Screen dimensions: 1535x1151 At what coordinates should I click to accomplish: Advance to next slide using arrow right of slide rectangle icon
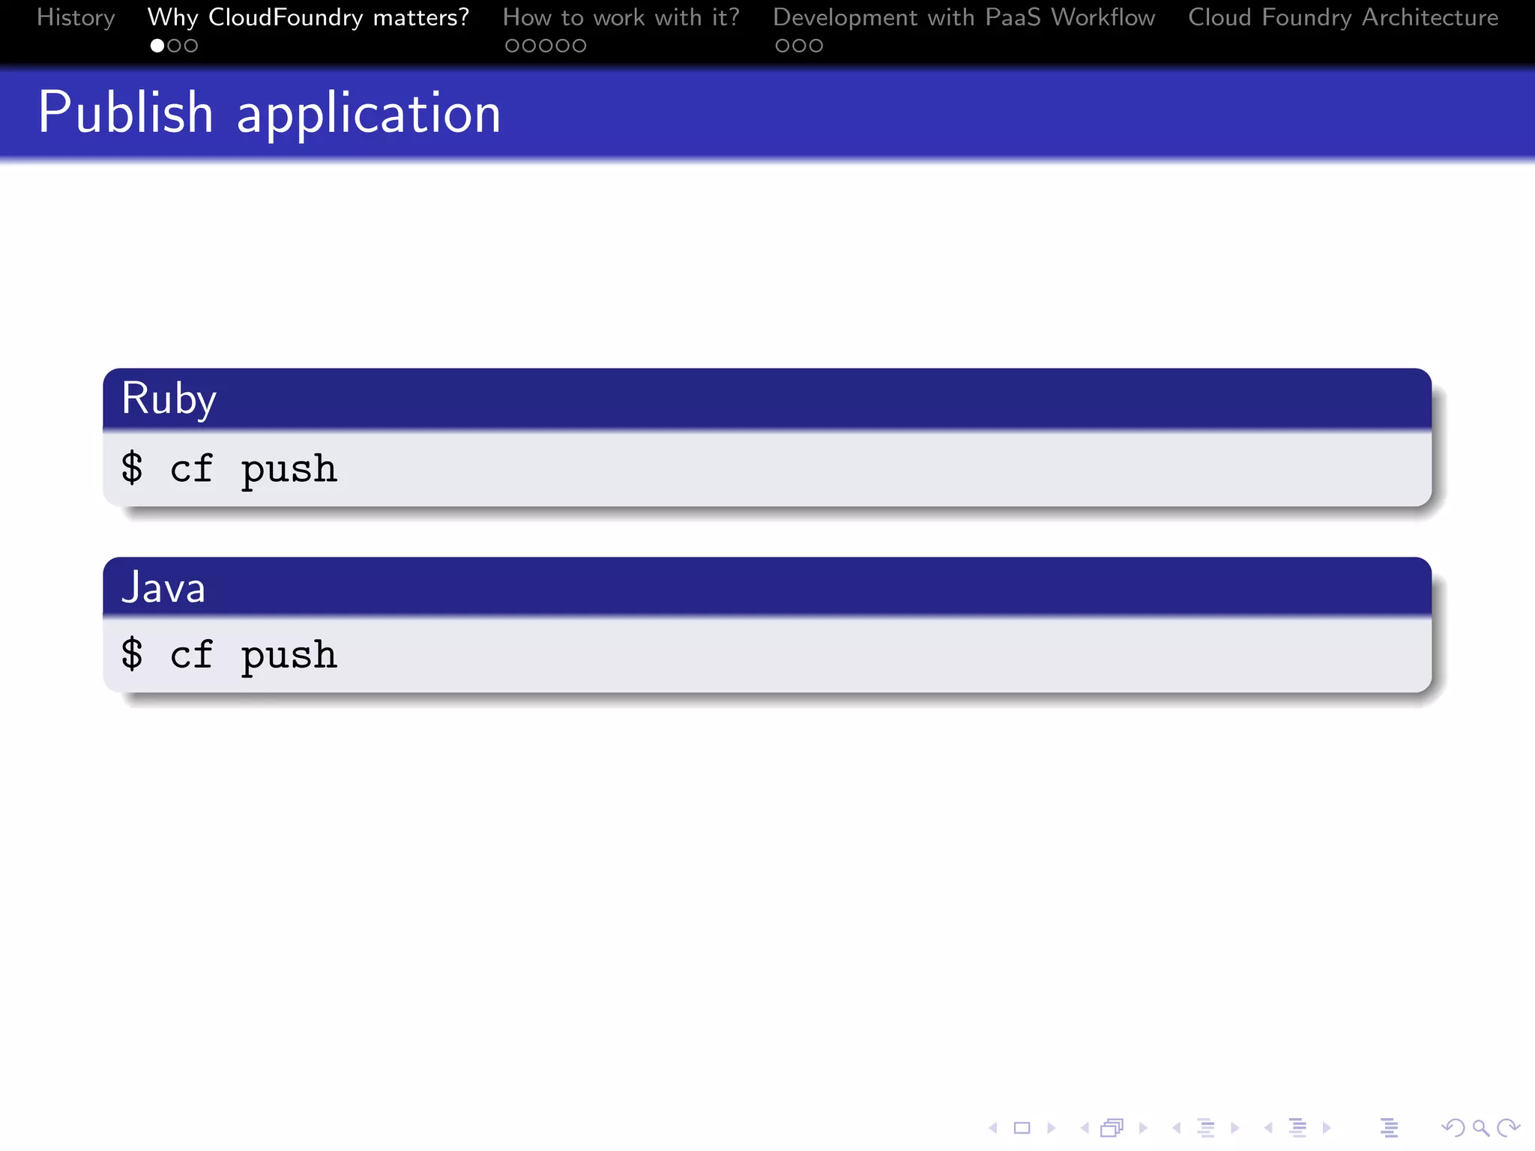(1051, 1128)
